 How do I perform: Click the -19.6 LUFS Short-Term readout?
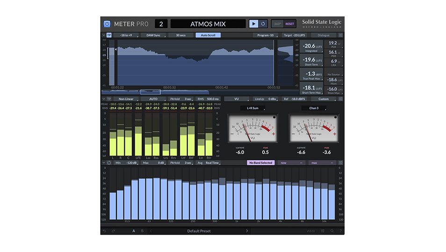point(311,61)
